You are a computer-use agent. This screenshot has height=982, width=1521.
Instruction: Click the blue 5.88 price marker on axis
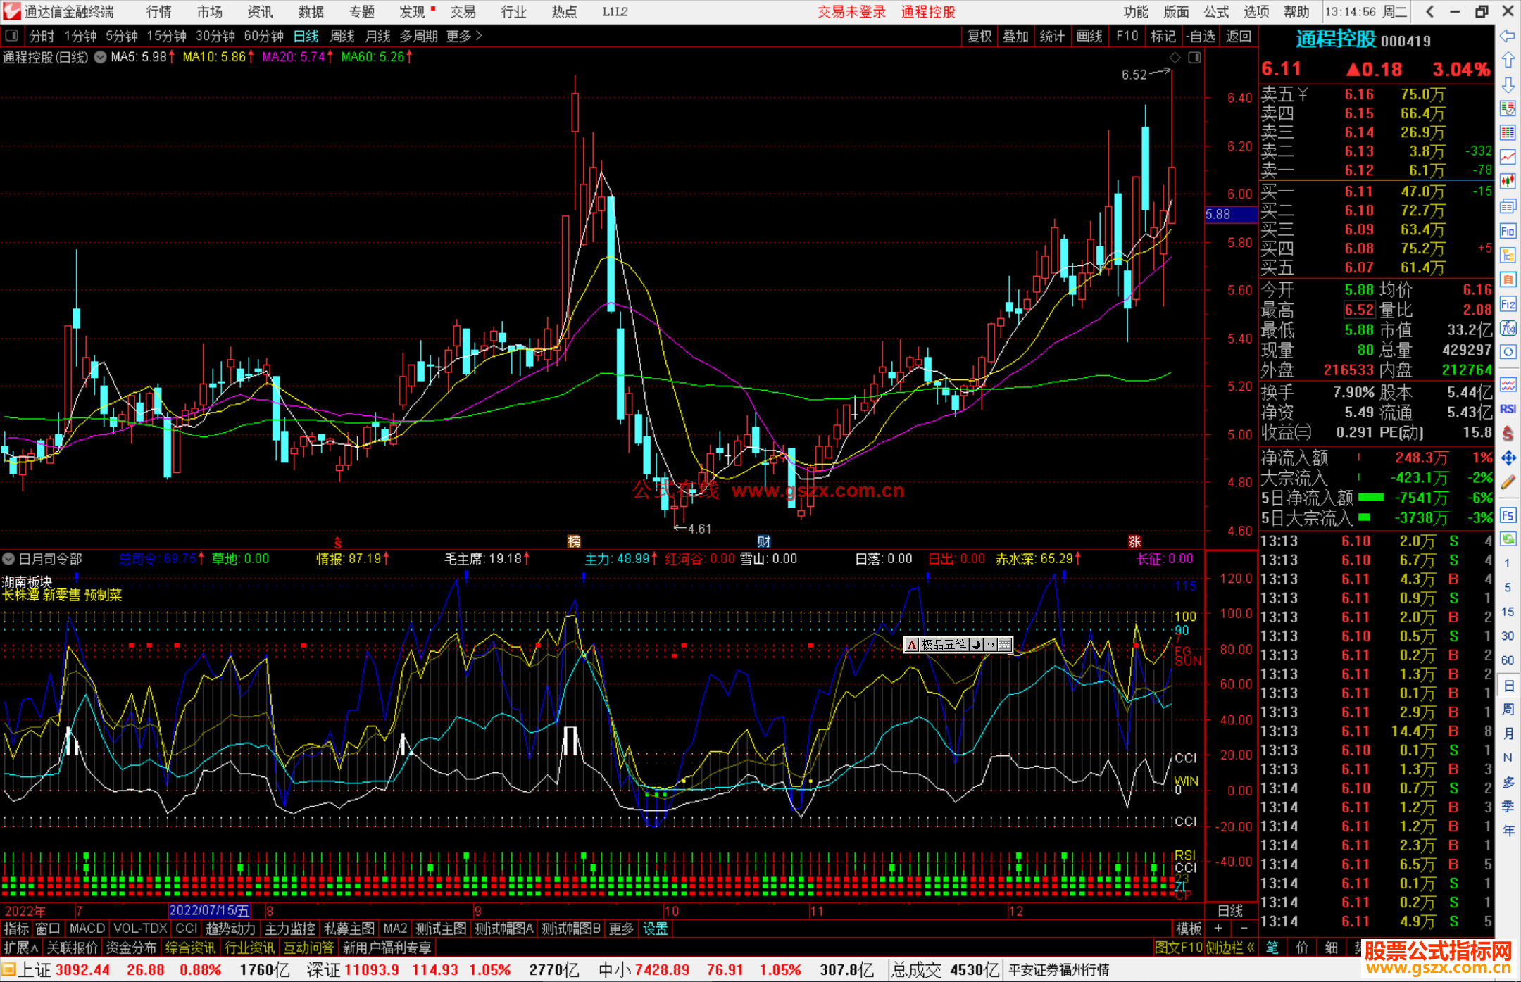1231,215
